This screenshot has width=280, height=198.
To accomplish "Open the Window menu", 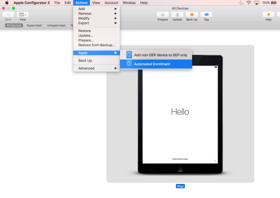I will click(x=129, y=3).
